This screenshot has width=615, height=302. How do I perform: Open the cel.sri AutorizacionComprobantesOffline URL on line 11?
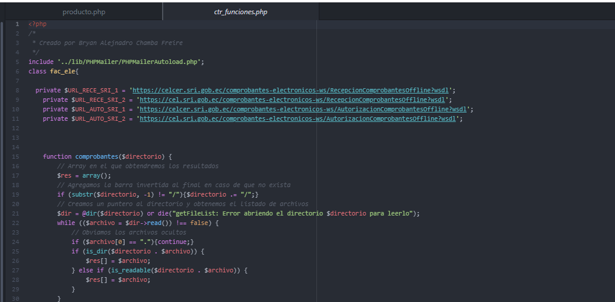[299, 118]
